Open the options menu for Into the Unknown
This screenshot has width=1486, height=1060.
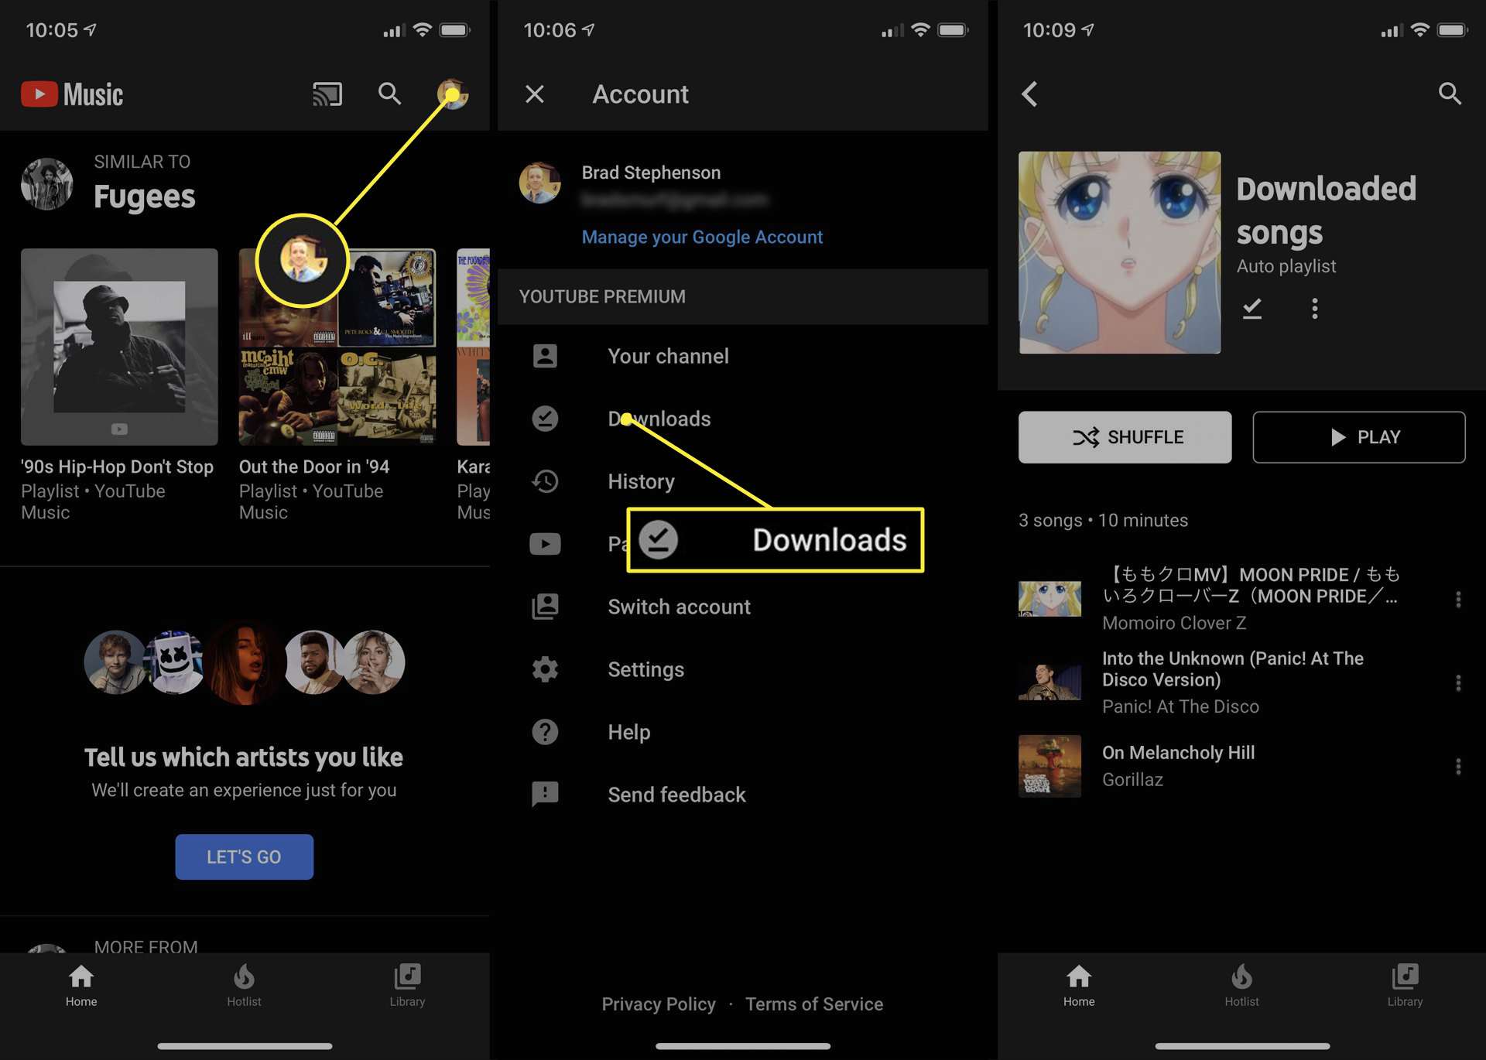(1458, 682)
